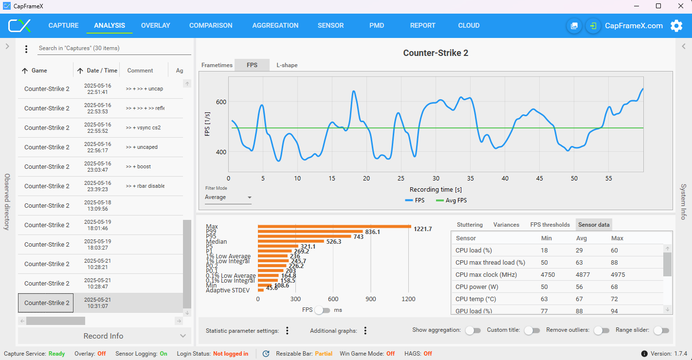Enable the Remove outliers switch
This screenshot has width=692, height=360.
[x=601, y=330]
